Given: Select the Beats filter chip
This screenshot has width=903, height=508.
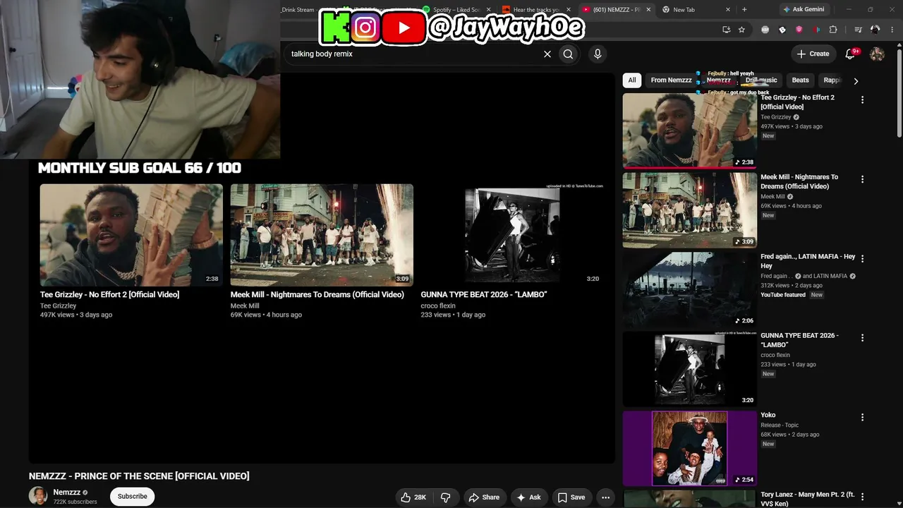Looking at the screenshot, I should pyautogui.click(x=800, y=80).
